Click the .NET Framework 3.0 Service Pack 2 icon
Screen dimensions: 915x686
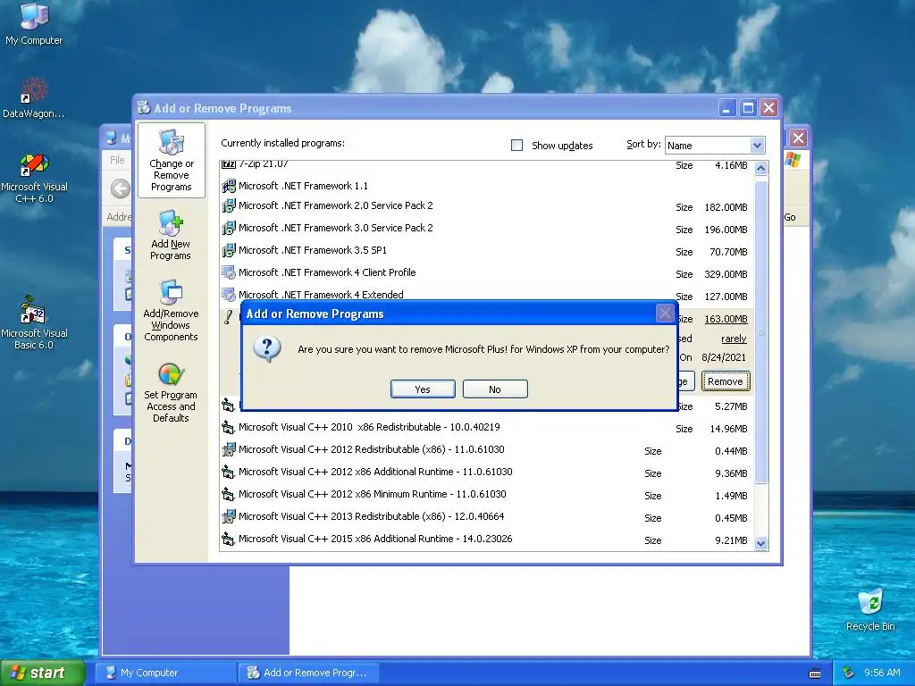click(229, 228)
